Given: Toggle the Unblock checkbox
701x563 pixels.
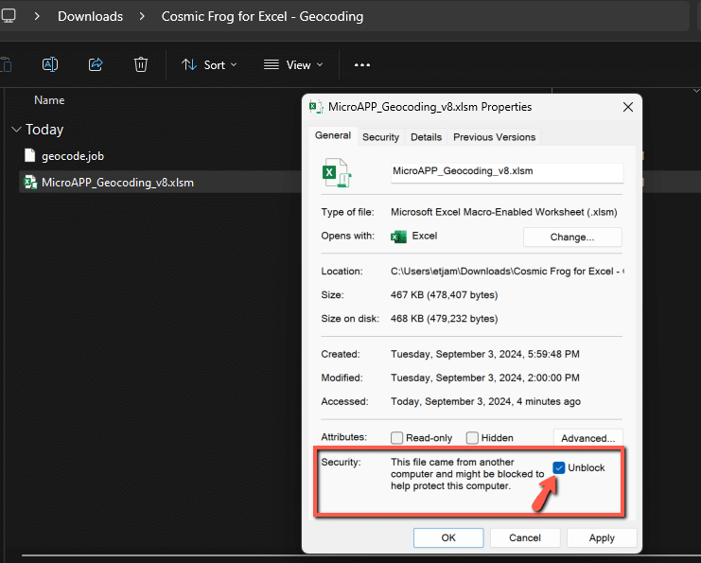Looking at the screenshot, I should [559, 467].
